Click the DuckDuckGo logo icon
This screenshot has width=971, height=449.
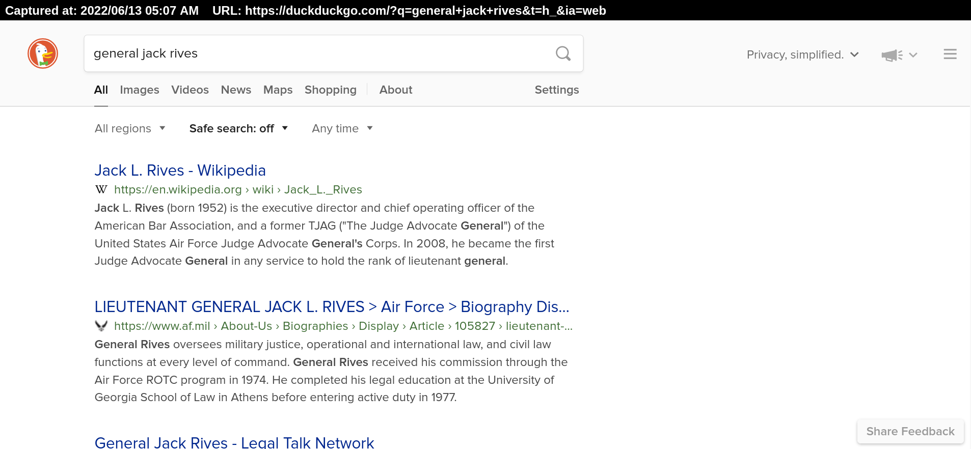pyautogui.click(x=43, y=53)
